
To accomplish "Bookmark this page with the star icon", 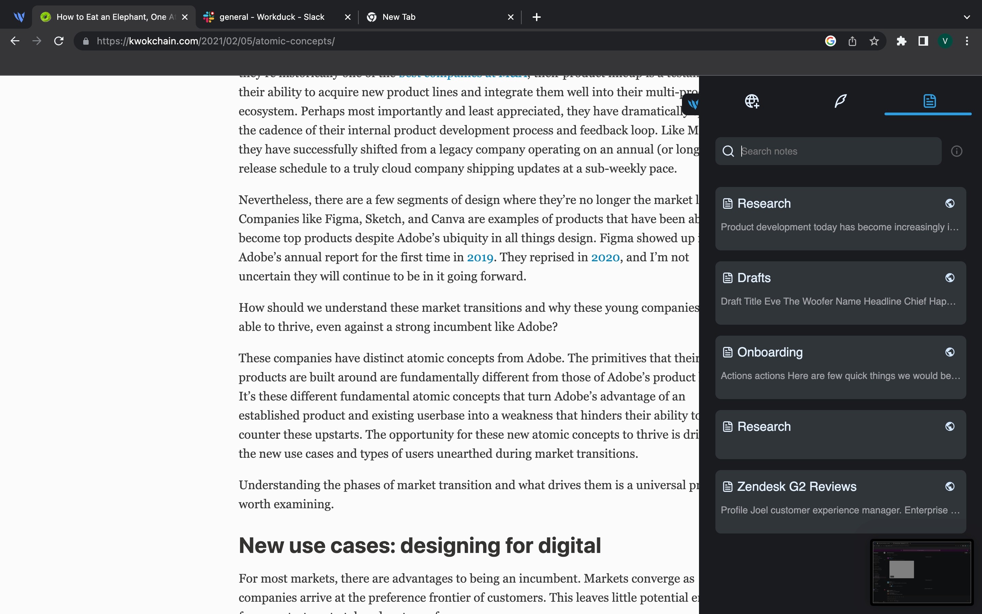I will (x=874, y=41).
